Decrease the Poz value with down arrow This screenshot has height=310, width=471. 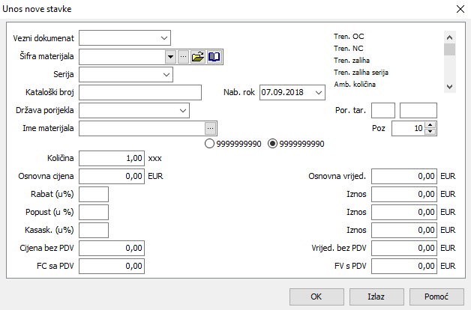click(430, 132)
